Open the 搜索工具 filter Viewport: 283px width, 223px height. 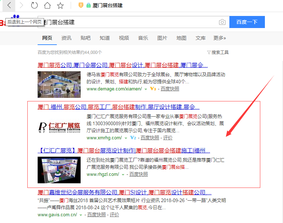[218, 52]
